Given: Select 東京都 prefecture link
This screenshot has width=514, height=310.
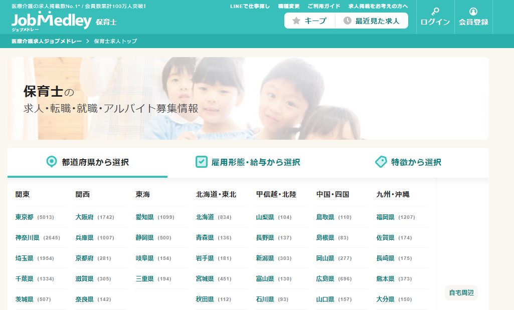Looking at the screenshot, I should pyautogui.click(x=25, y=217).
